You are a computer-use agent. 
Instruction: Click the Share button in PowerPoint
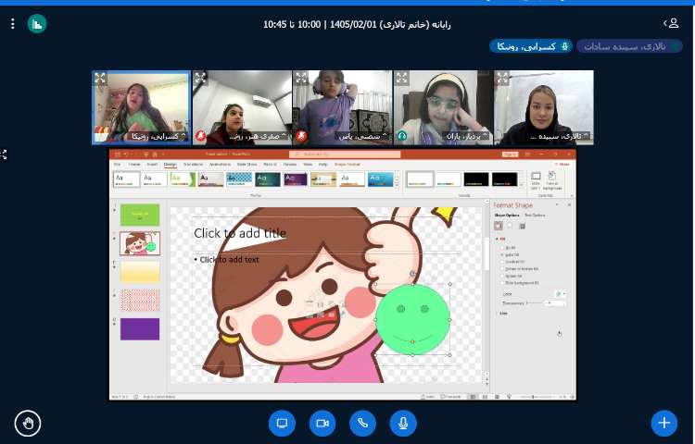pyautogui.click(x=562, y=165)
